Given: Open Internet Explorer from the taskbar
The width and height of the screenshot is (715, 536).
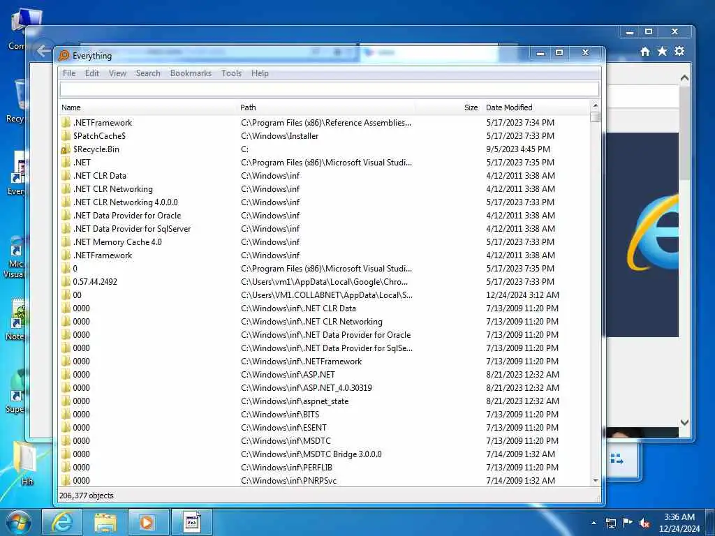Looking at the screenshot, I should [62, 522].
